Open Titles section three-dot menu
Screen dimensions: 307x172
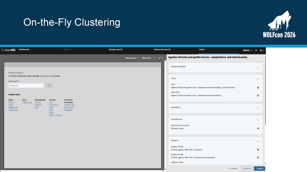[258, 80]
